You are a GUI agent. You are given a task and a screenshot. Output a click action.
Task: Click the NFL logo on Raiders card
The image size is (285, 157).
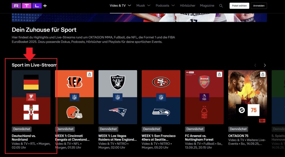pyautogui.click(x=118, y=97)
